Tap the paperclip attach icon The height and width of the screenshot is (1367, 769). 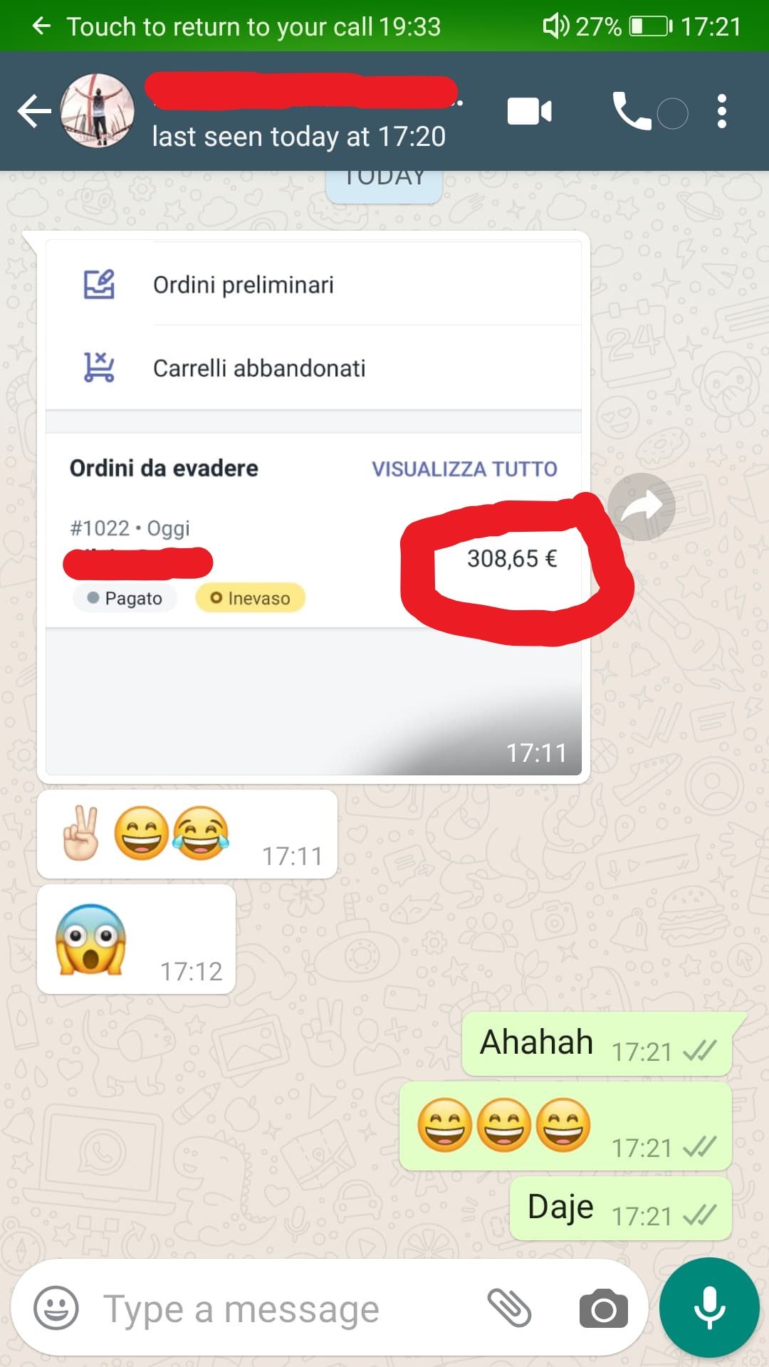click(510, 1308)
